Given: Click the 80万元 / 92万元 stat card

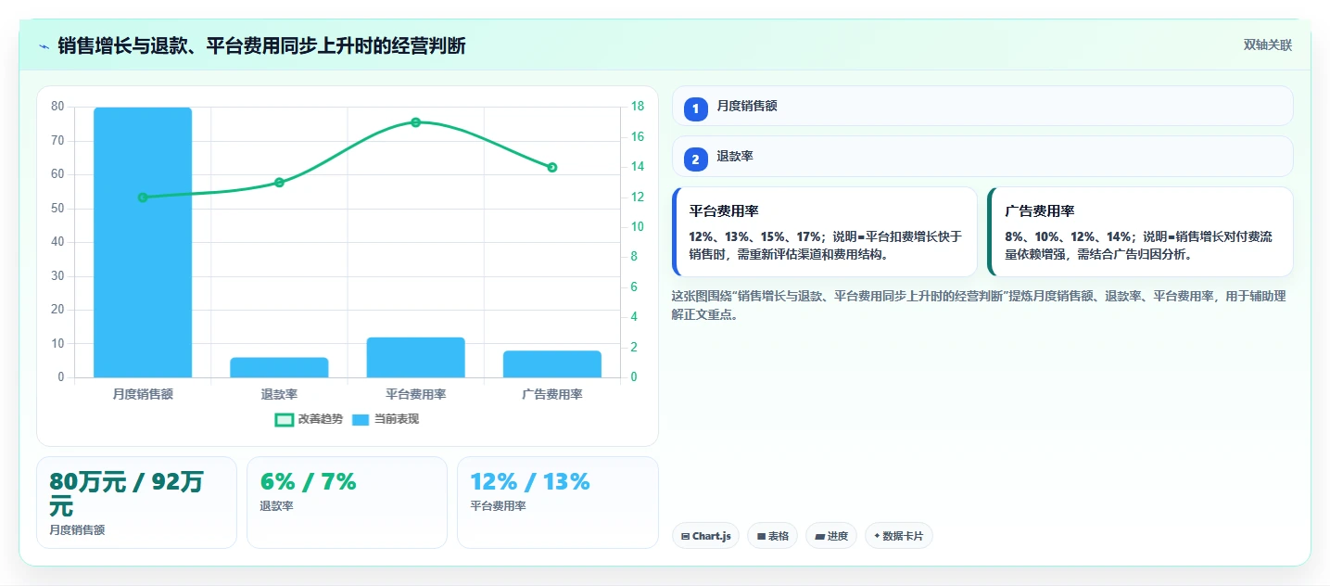Looking at the screenshot, I should click(x=136, y=503).
